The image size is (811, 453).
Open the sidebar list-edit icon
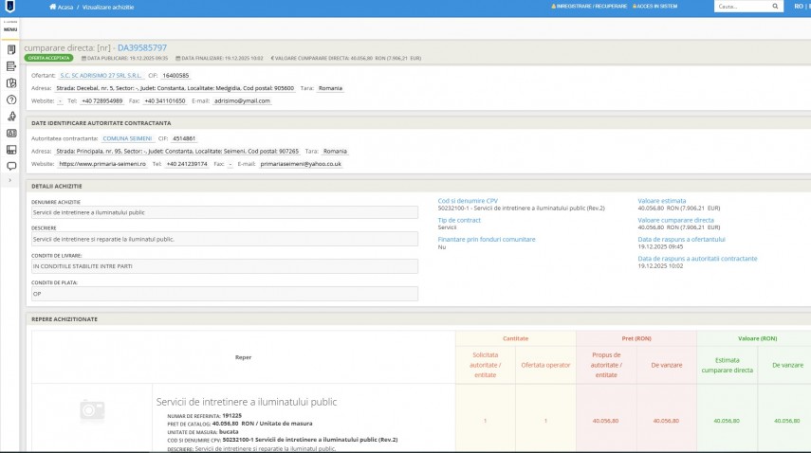point(10,65)
